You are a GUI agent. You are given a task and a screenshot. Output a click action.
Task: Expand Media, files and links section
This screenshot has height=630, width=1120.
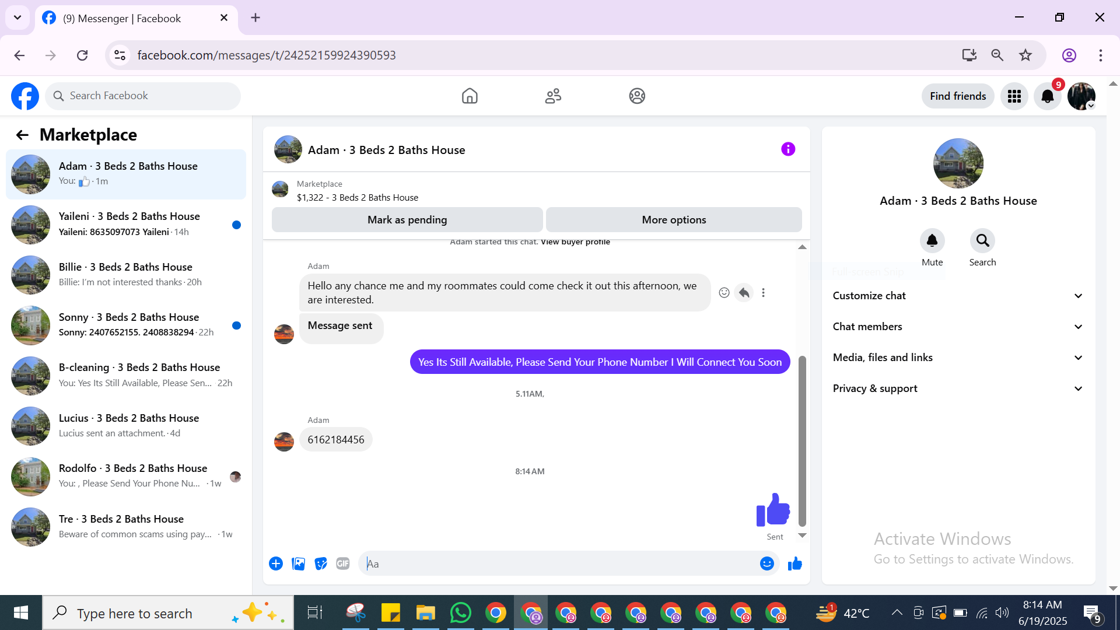(958, 358)
